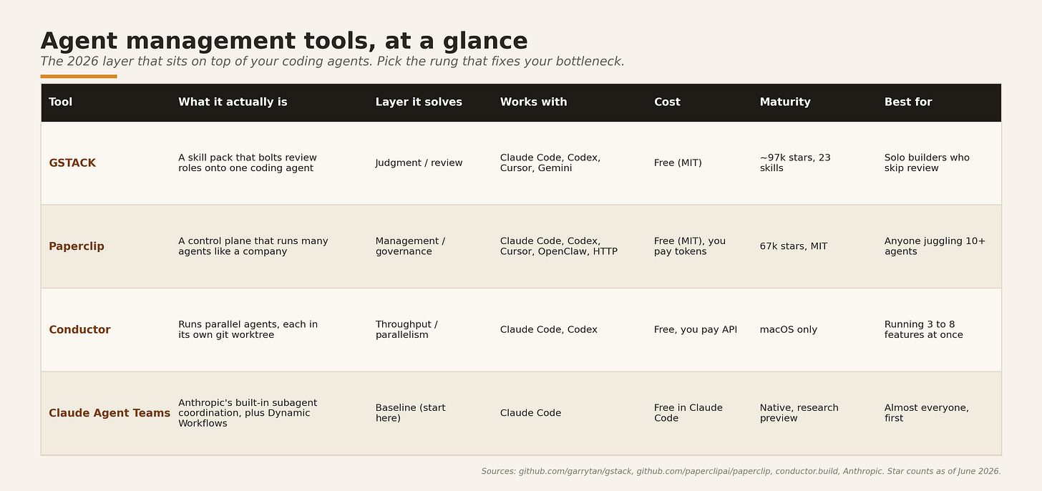Select the Paperclip row label
1042x491 pixels.
[77, 246]
